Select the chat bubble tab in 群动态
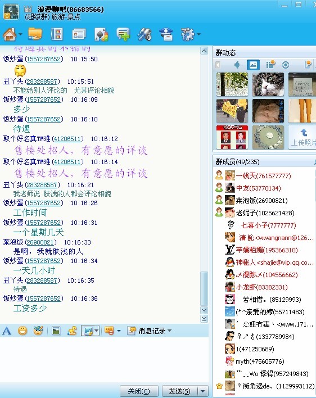Screen dimensions: 316x398 [x=308, y=65]
